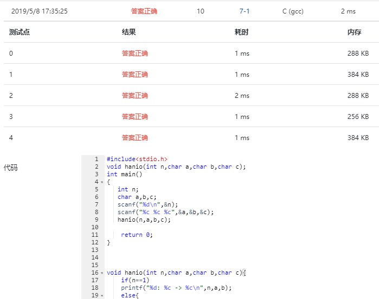Viewport: 379px width, 299px height.
Task: Collapse code fold at line 16
Action: (102, 273)
